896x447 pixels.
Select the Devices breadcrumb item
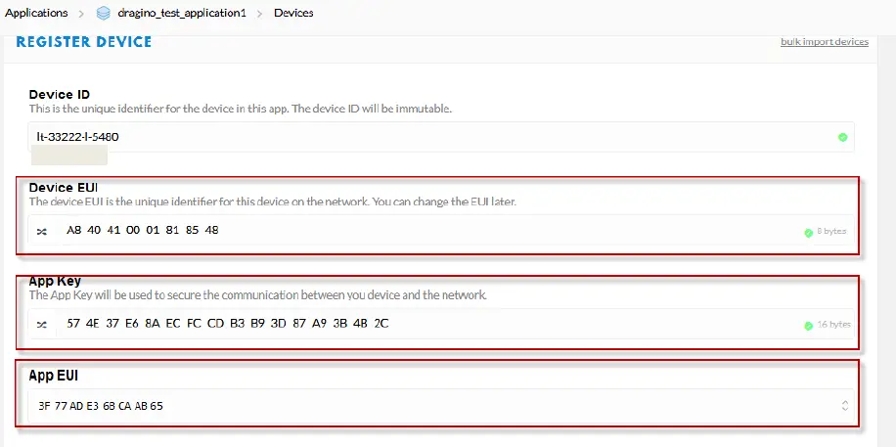pyautogui.click(x=294, y=14)
